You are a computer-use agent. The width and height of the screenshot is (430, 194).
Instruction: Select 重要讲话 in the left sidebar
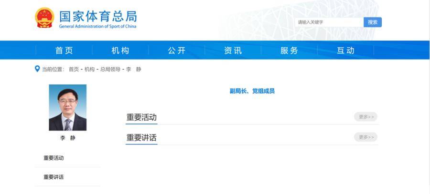coord(54,177)
